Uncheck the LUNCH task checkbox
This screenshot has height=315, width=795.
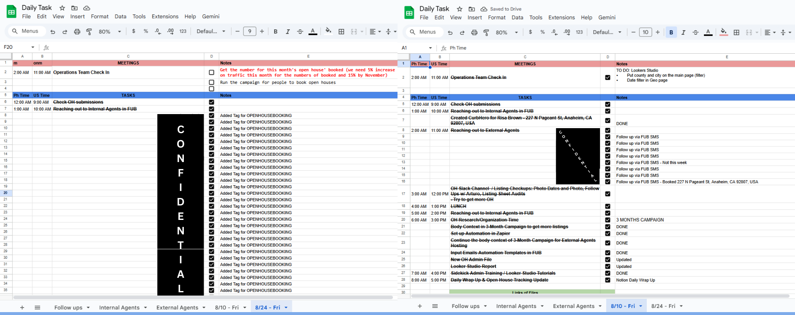click(607, 206)
